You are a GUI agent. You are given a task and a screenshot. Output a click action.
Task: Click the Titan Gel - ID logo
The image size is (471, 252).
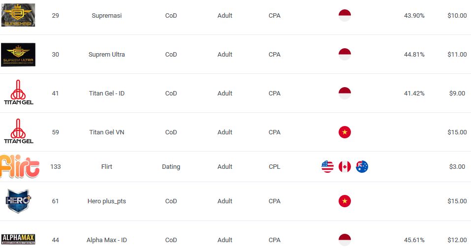[x=18, y=92]
